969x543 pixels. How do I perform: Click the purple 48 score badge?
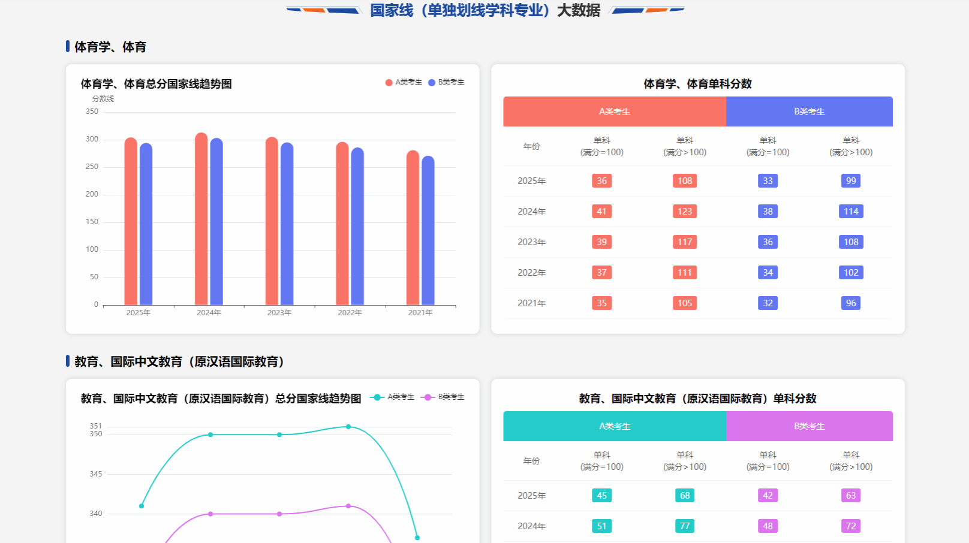pyautogui.click(x=768, y=526)
